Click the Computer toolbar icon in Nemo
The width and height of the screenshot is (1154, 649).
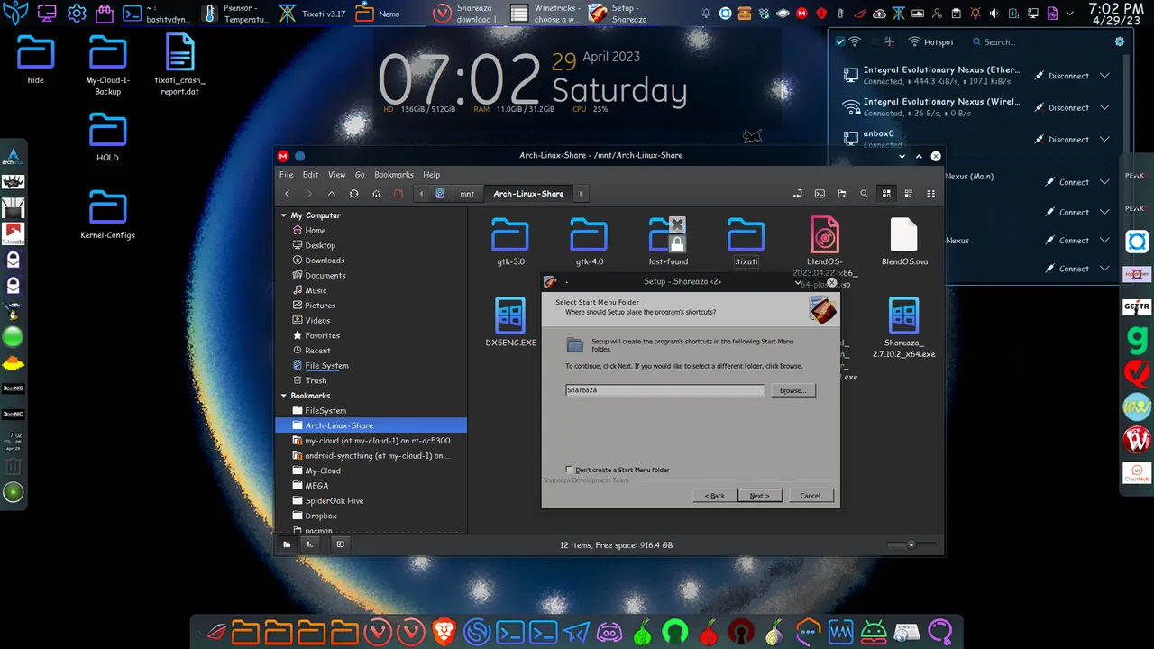(x=398, y=194)
